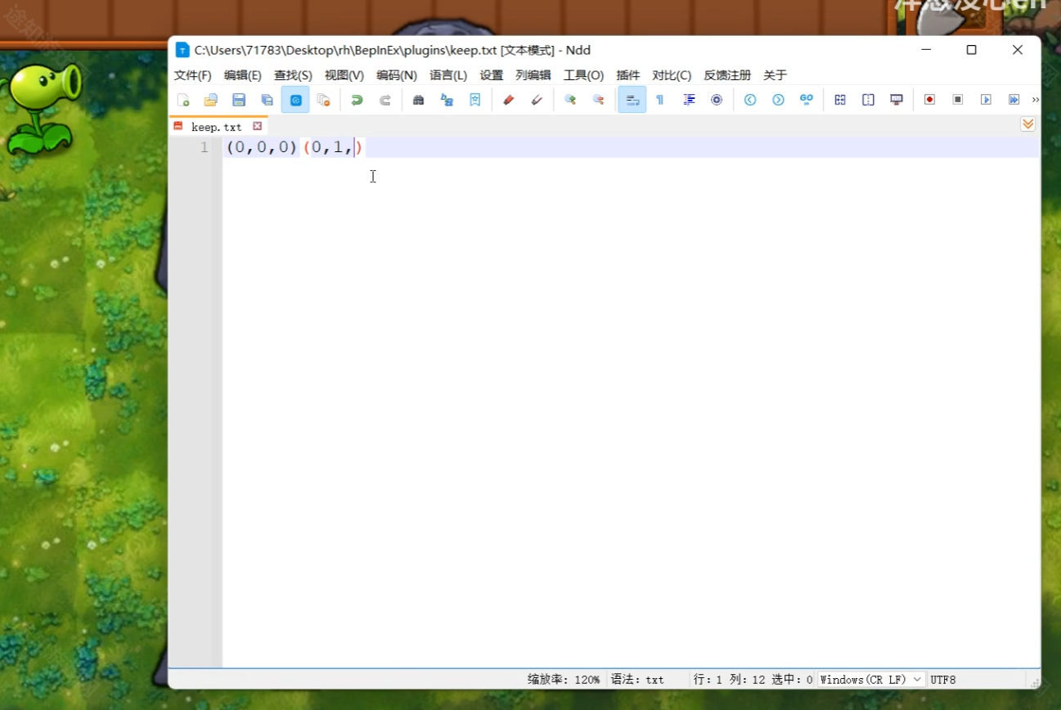The image size is (1061, 710).
Task: Click the New file toolbar icon
Action: point(183,100)
